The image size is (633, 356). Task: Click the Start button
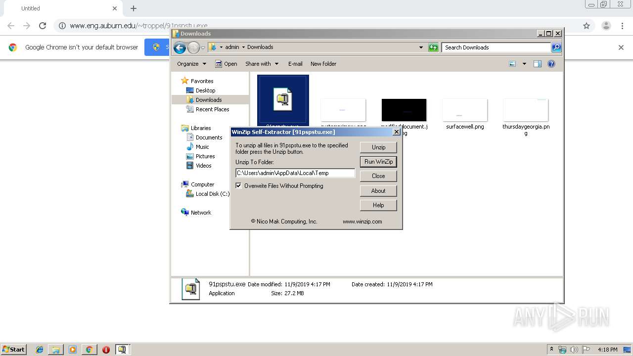14,349
